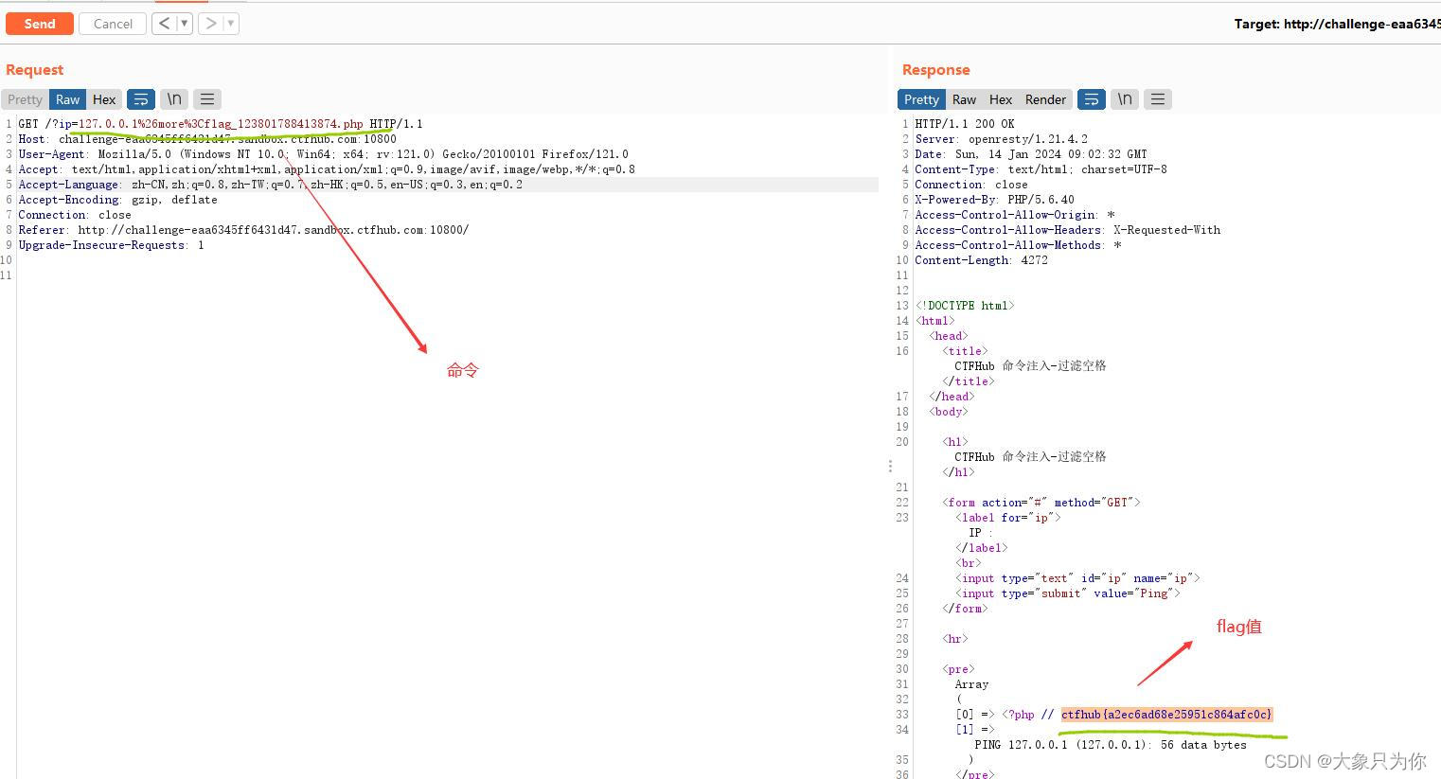Click the Accept-Encoding header line
The height and width of the screenshot is (779, 1441).
[117, 200]
